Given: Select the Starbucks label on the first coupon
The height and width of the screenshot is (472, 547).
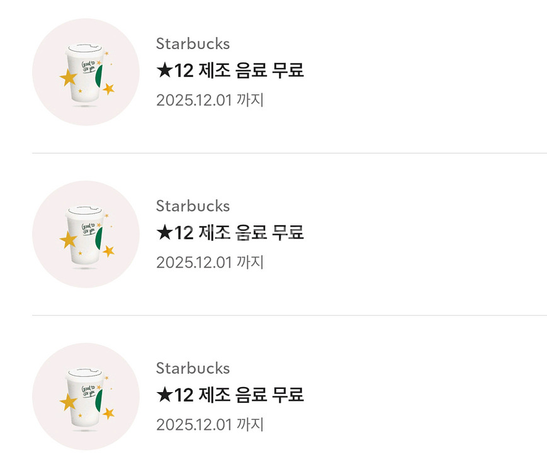Looking at the screenshot, I should click(x=192, y=43).
